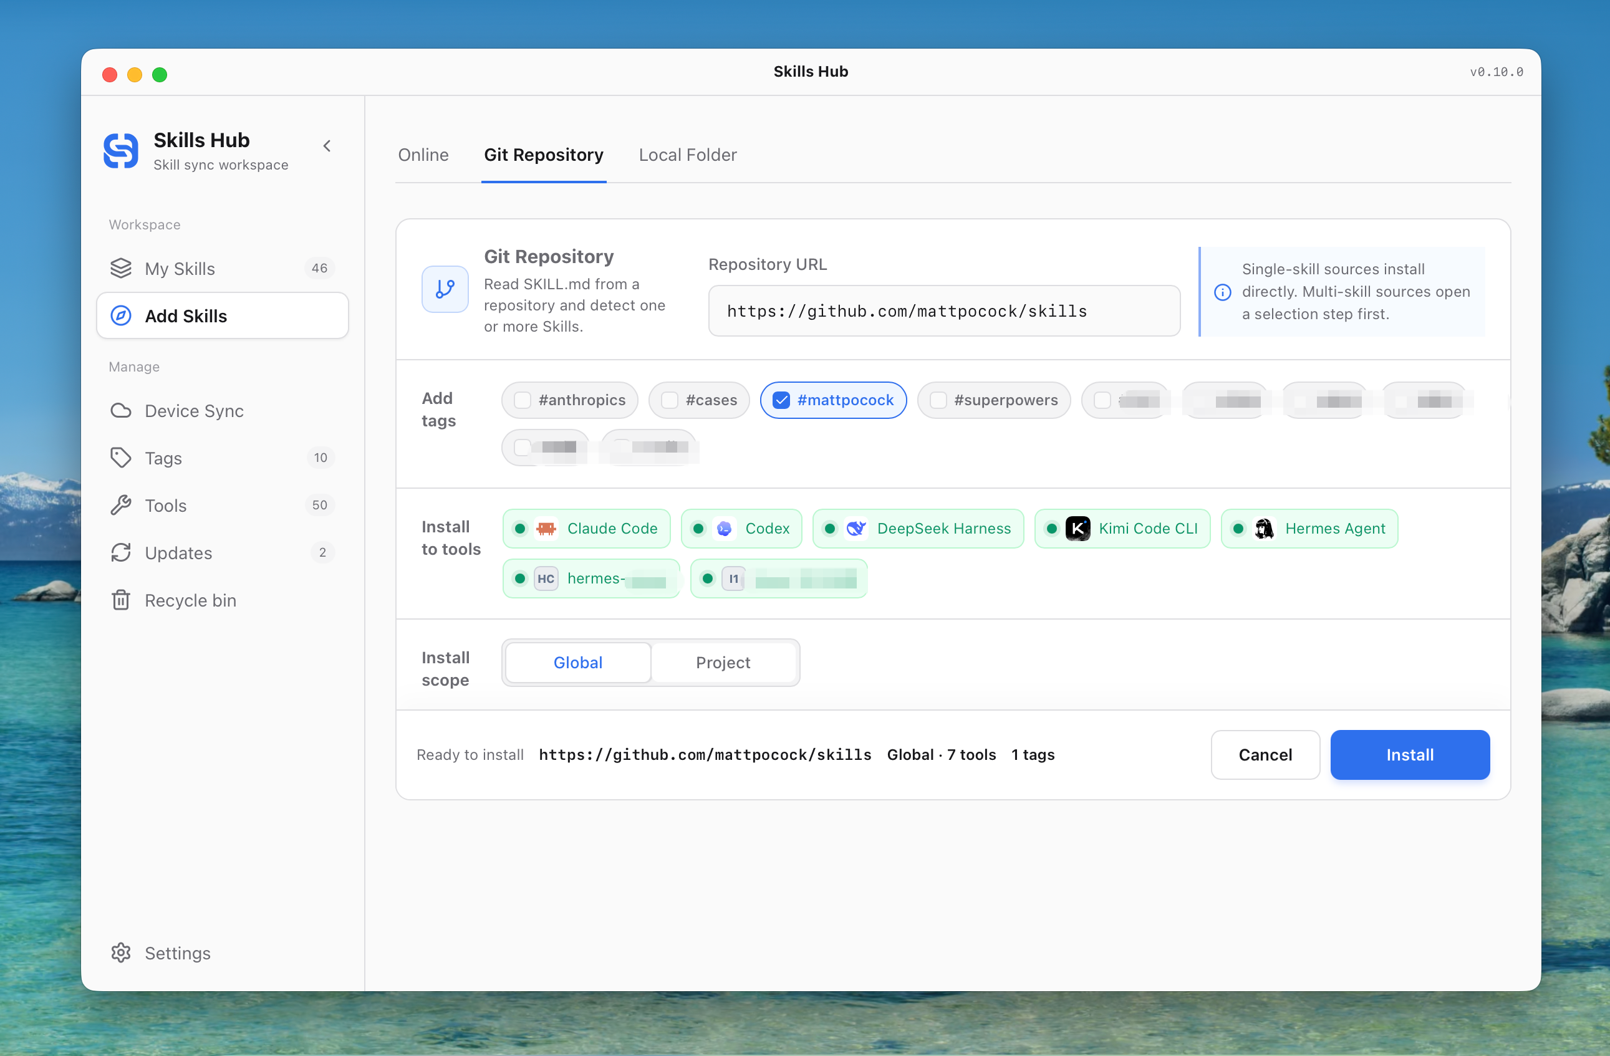Open Device Sync cloud icon
Screen dimensions: 1610x1056
121,411
